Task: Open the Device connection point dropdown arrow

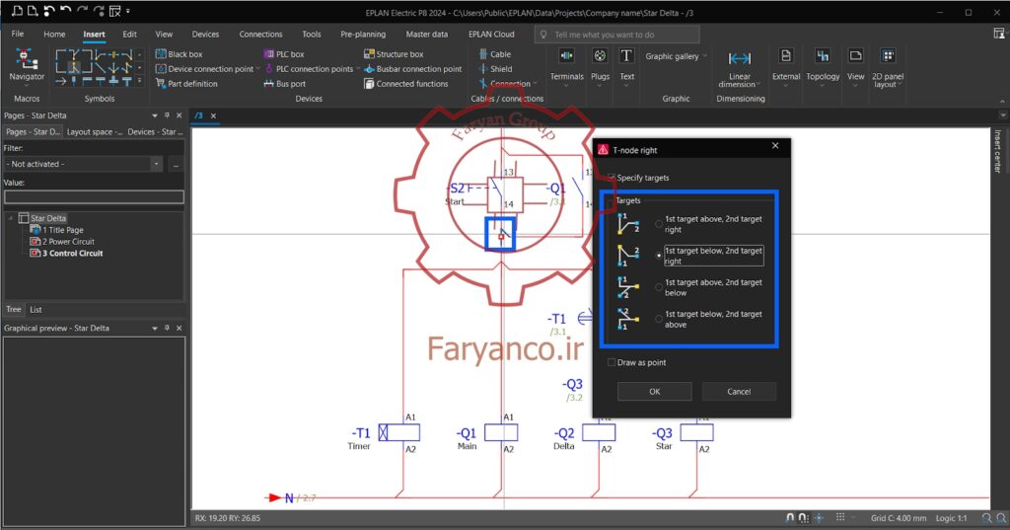Action: point(257,69)
